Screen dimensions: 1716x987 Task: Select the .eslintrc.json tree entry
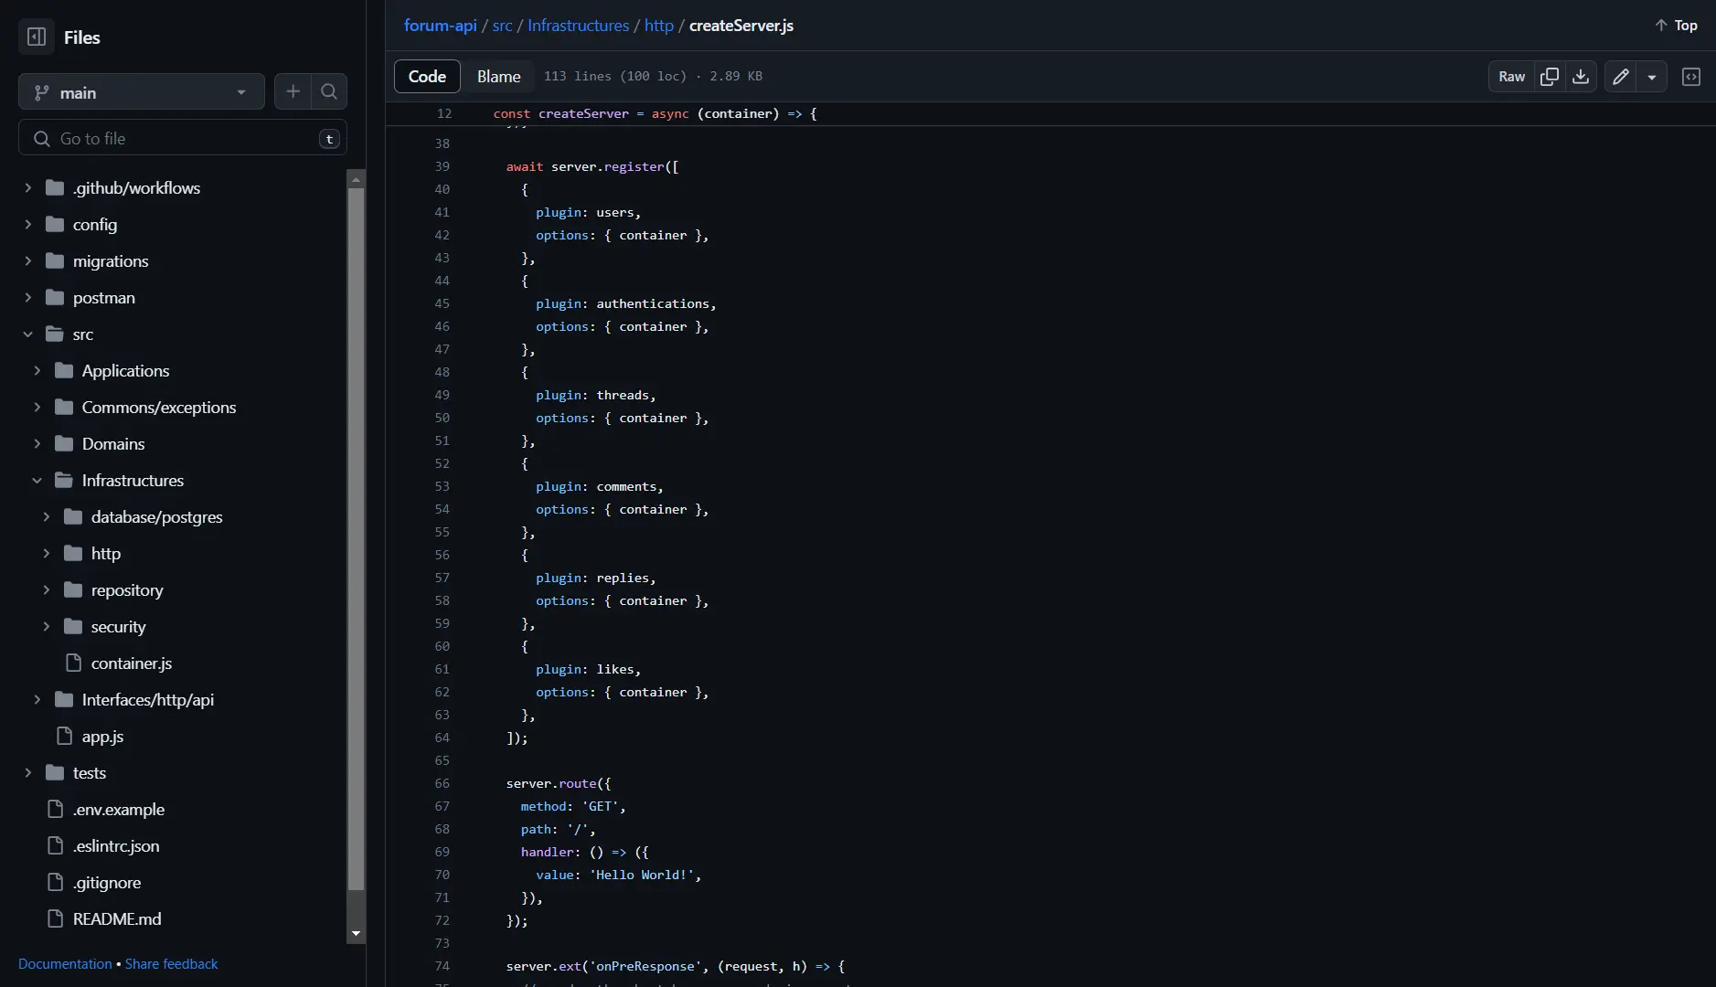point(116,845)
